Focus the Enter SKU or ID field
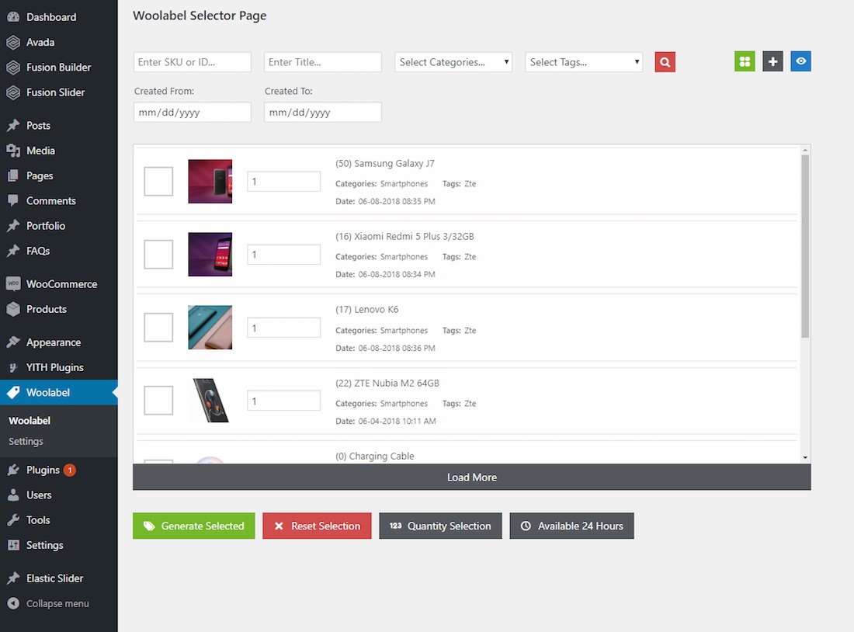 click(193, 62)
